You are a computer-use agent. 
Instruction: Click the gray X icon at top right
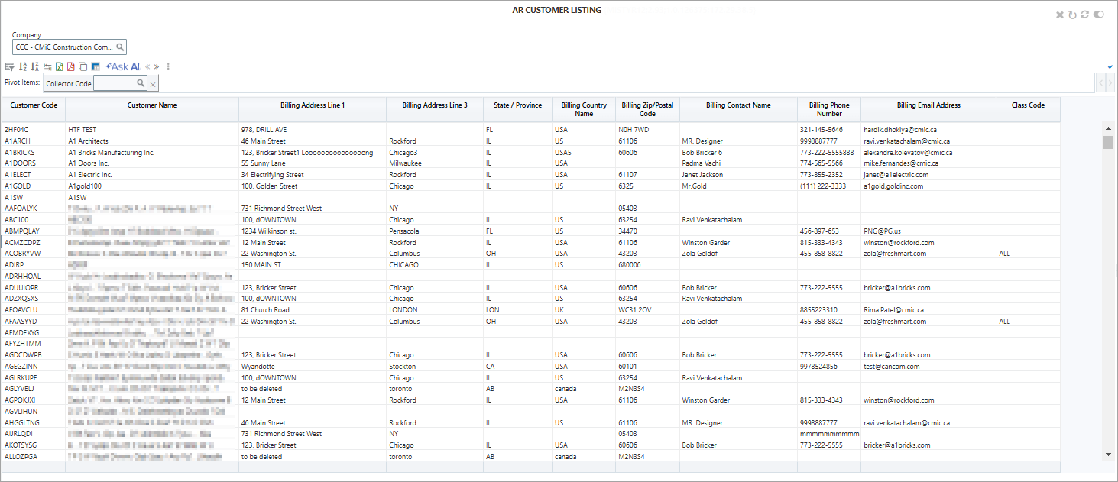1060,15
